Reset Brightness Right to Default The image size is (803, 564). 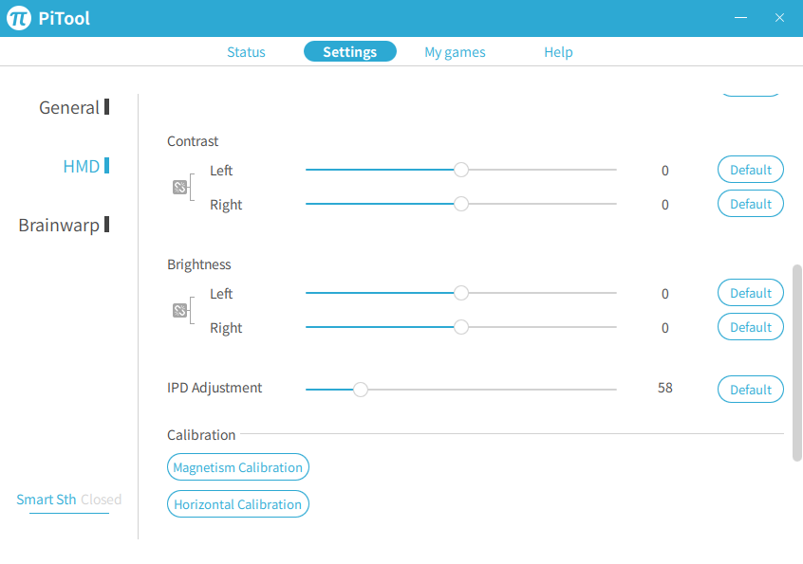click(x=750, y=327)
